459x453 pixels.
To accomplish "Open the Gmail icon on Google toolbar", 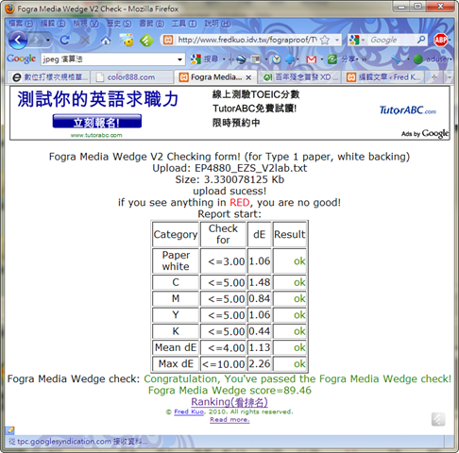I will (312, 59).
